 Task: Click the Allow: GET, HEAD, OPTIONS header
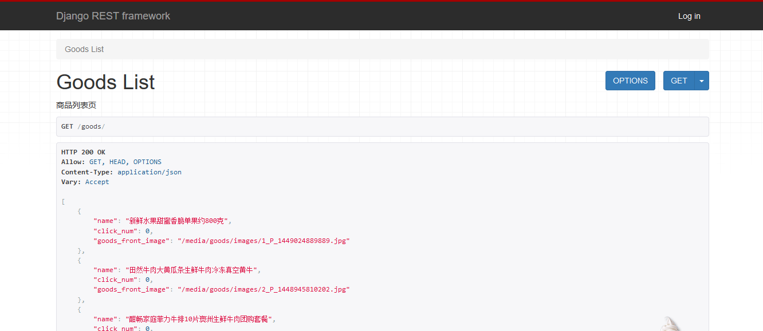click(x=111, y=162)
